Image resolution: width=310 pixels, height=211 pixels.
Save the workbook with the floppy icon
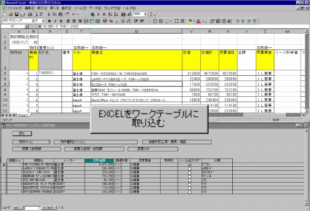(17, 14)
